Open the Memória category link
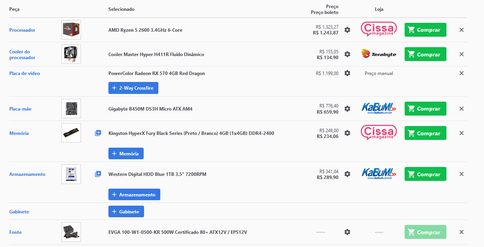484x247 pixels. click(19, 133)
